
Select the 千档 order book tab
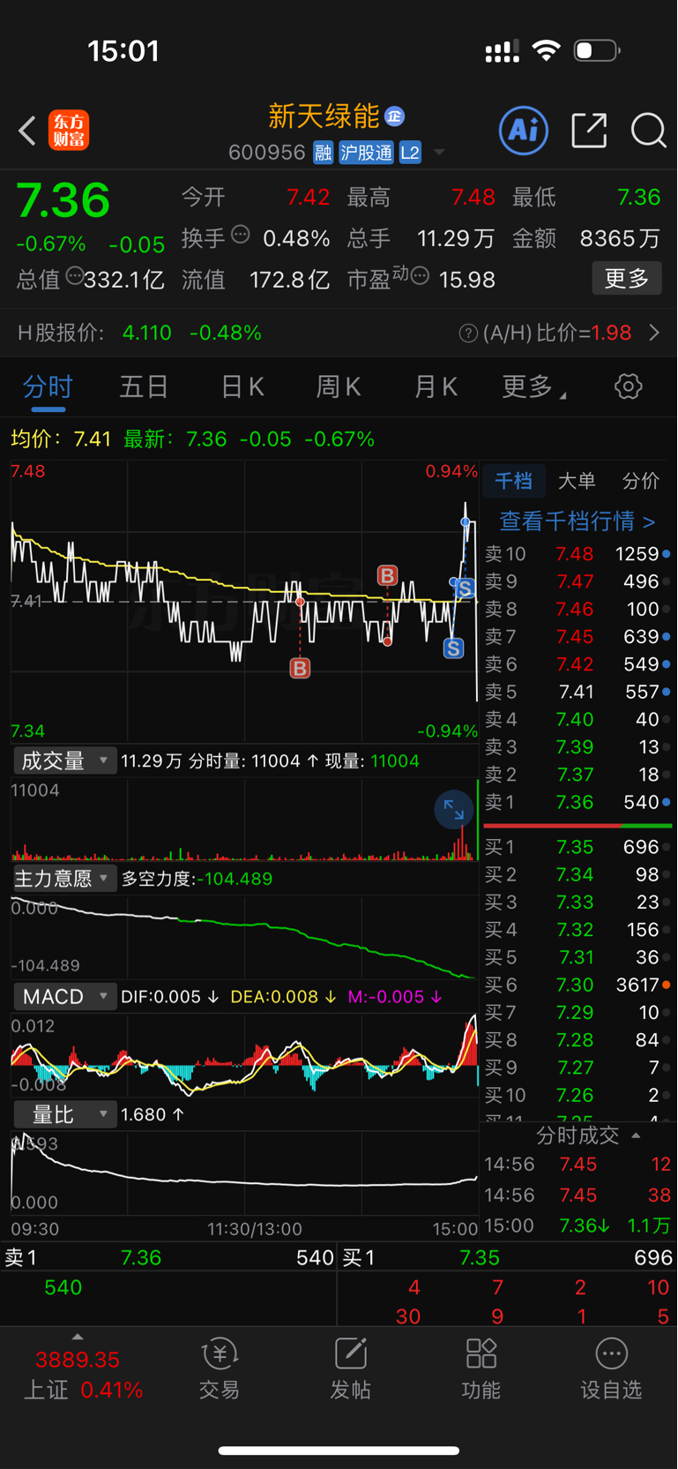coord(513,481)
